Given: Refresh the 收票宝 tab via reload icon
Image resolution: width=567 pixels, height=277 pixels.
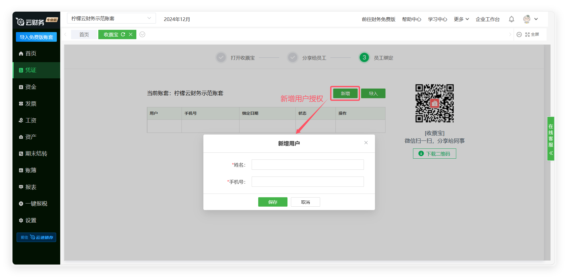Looking at the screenshot, I should click(123, 34).
